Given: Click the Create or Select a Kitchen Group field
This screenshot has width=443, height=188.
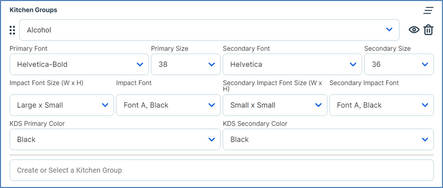Looking at the screenshot, I should (221, 170).
